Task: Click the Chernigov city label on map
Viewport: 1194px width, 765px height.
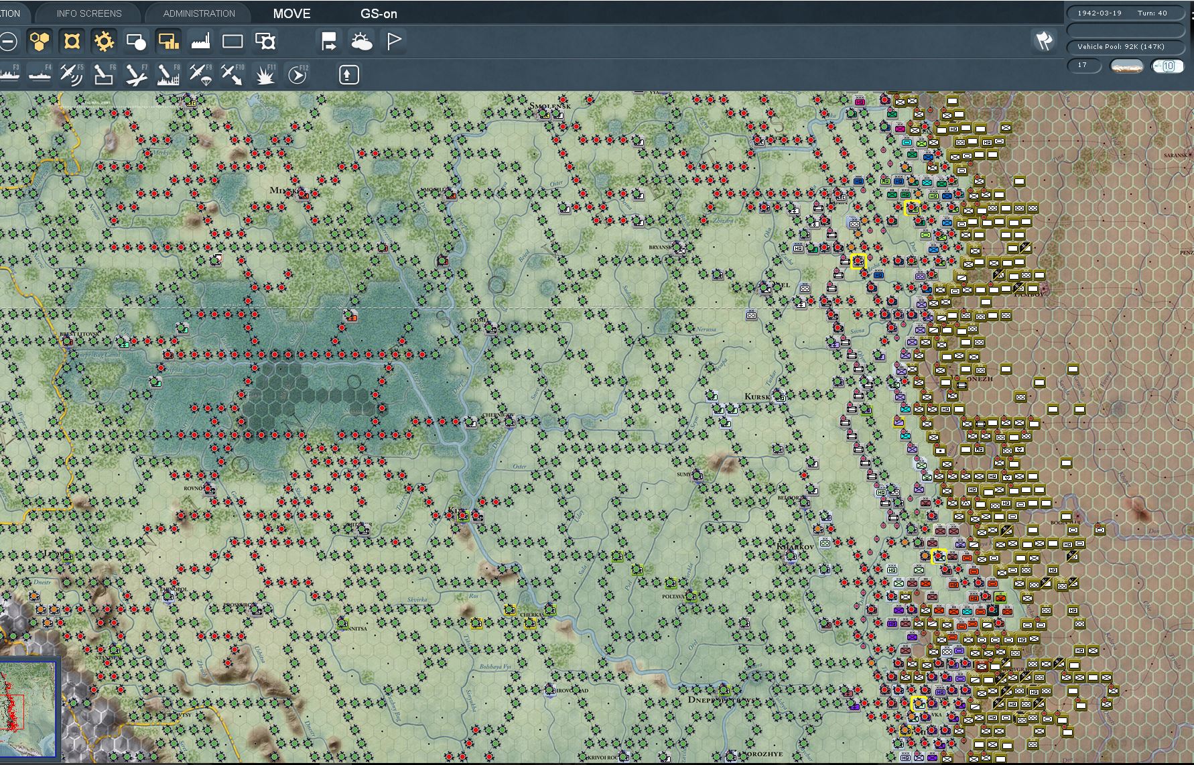Action: point(497,415)
